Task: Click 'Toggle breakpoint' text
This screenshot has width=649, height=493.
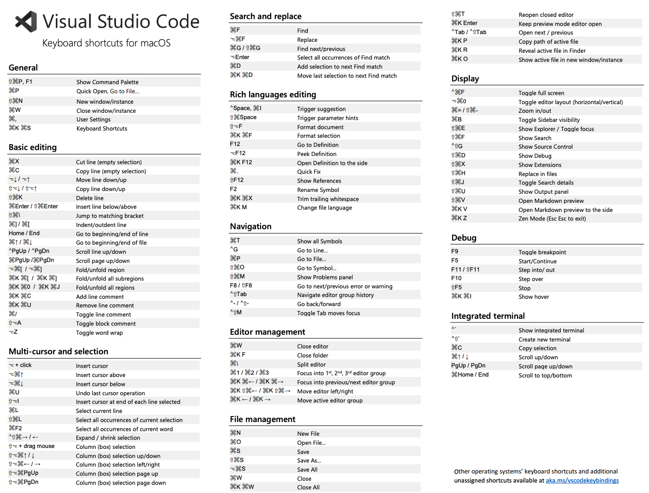Action: point(542,252)
